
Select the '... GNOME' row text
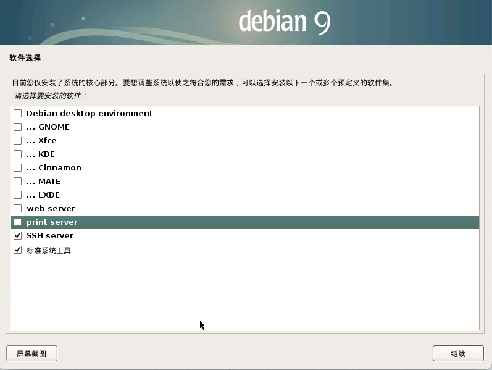click(x=48, y=127)
